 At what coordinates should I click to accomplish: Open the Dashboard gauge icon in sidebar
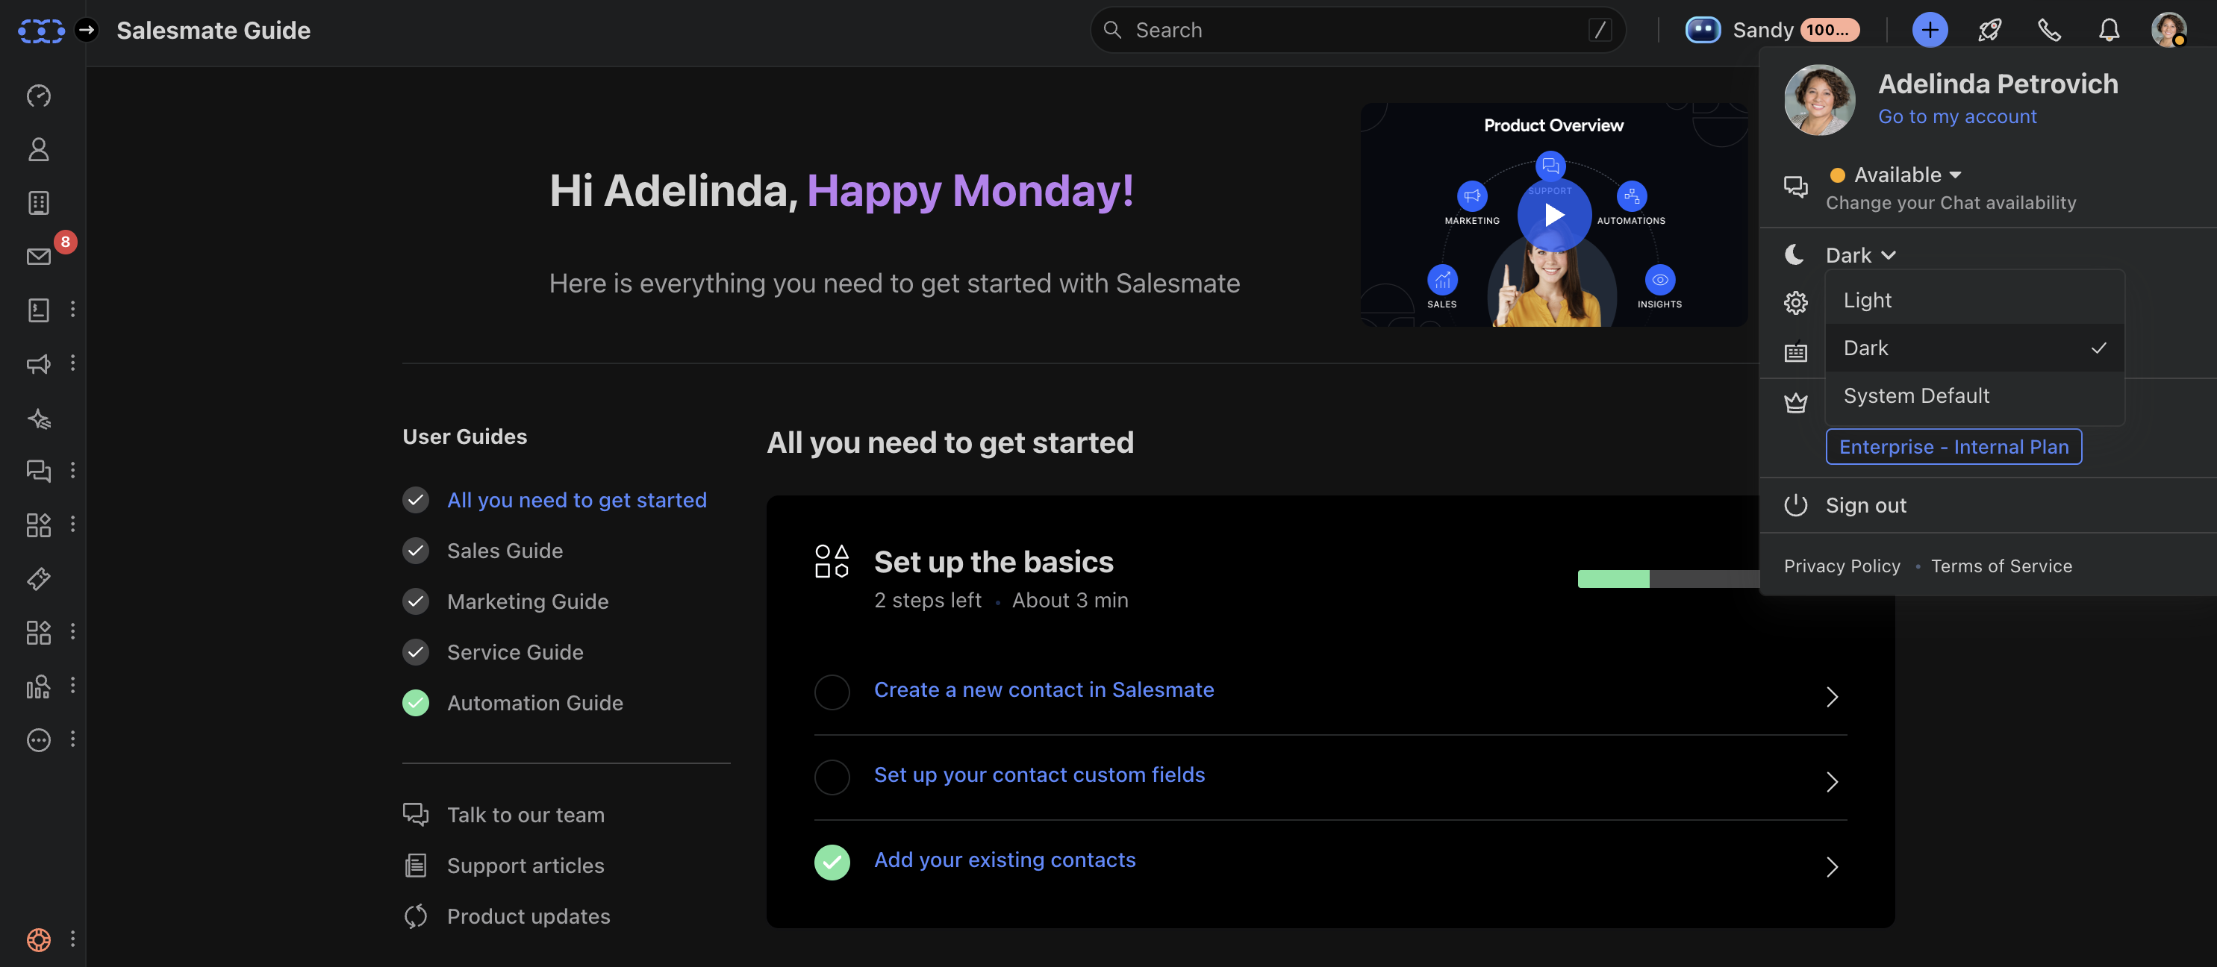click(x=39, y=96)
